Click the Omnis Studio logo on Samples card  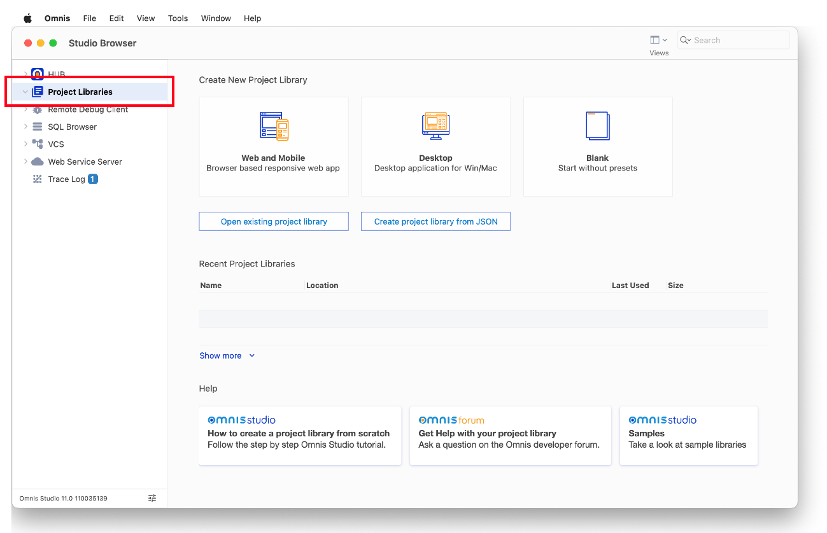(663, 420)
